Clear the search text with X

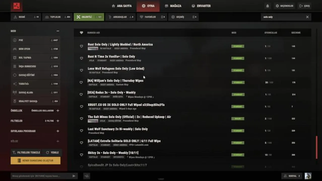307,17
